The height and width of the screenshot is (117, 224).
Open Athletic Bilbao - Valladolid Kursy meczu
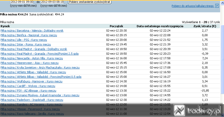pos(33,72)
